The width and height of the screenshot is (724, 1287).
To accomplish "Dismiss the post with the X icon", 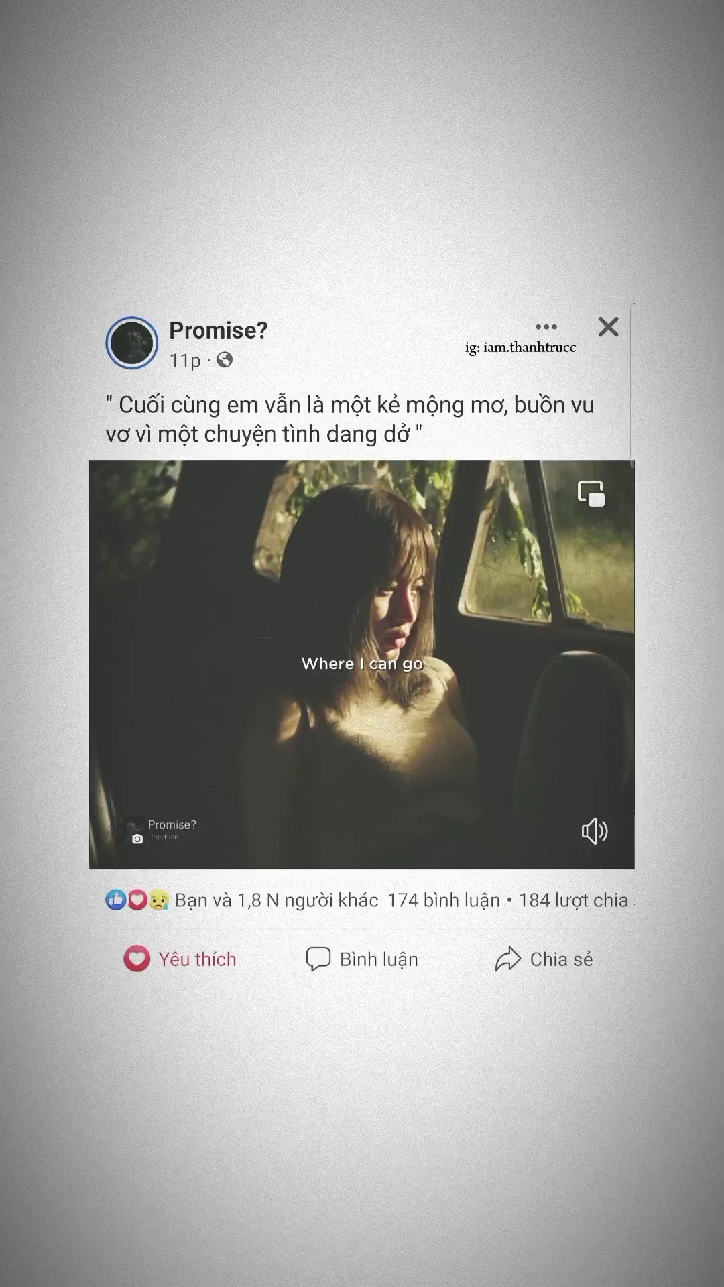I will point(608,327).
